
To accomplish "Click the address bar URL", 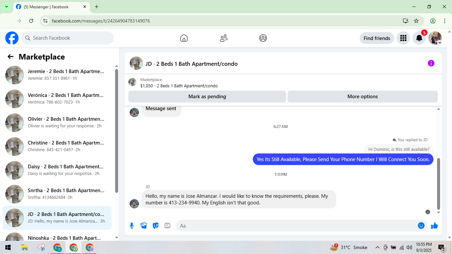I will (x=101, y=21).
